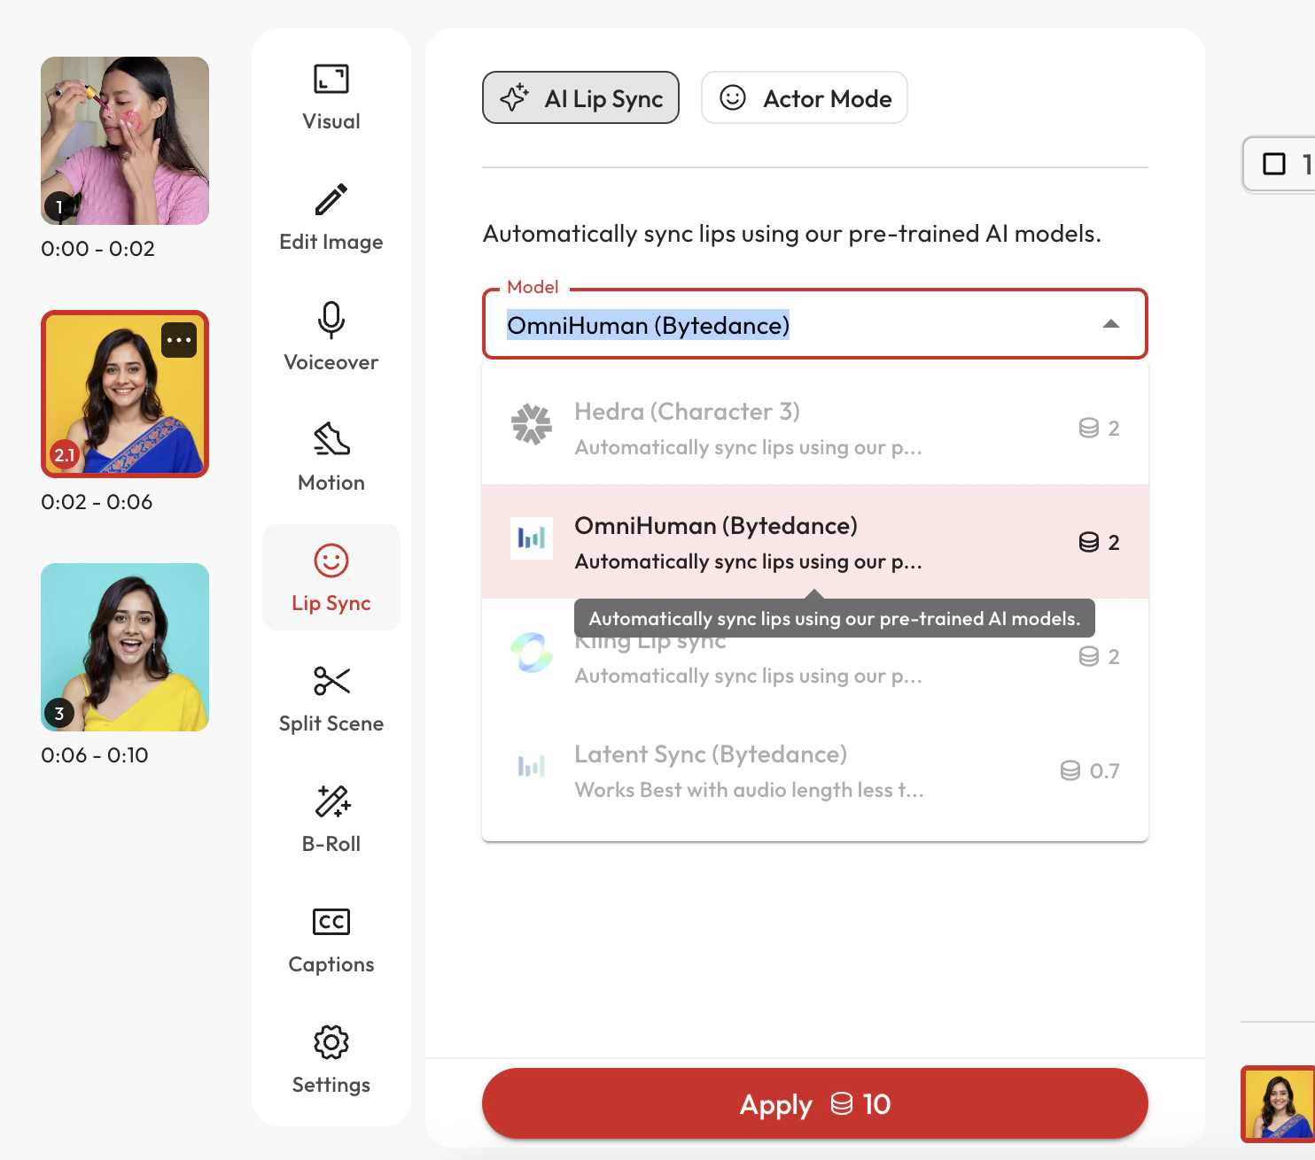Viewport: 1315px width, 1160px height.
Task: Click the 0:06 - 0:10 time label
Action: pyautogui.click(x=95, y=755)
